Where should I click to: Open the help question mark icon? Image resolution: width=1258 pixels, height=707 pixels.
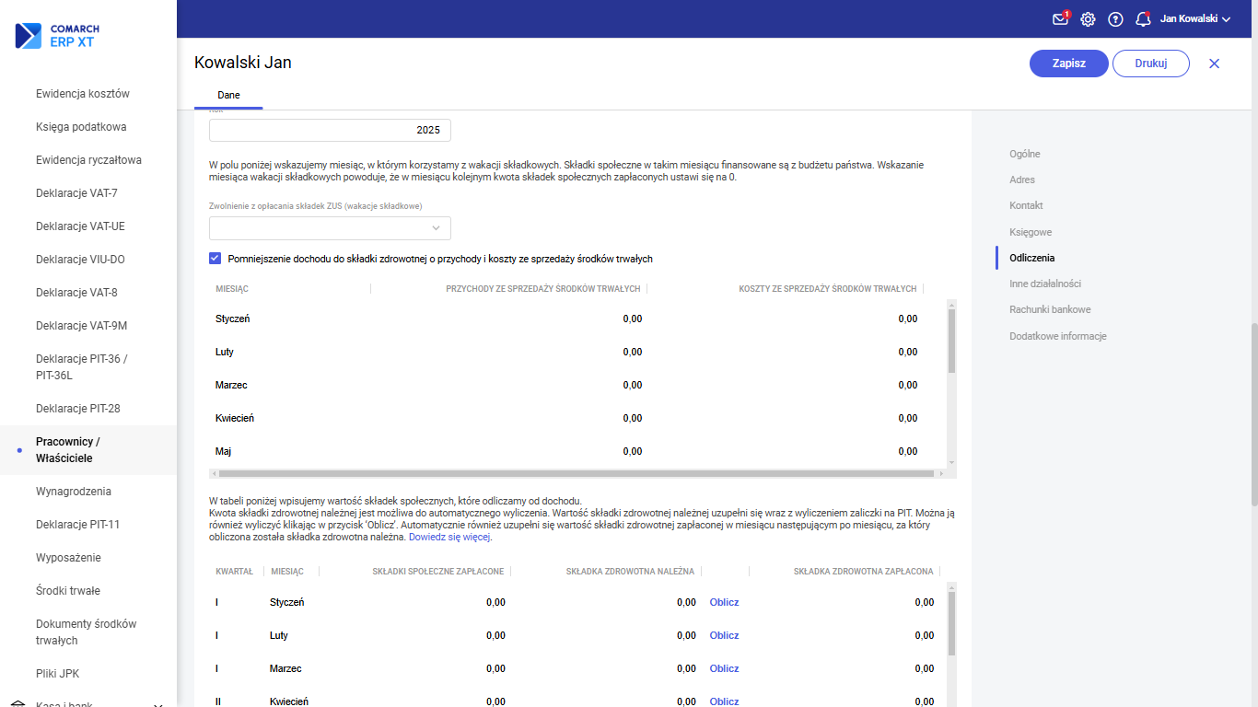click(x=1115, y=19)
